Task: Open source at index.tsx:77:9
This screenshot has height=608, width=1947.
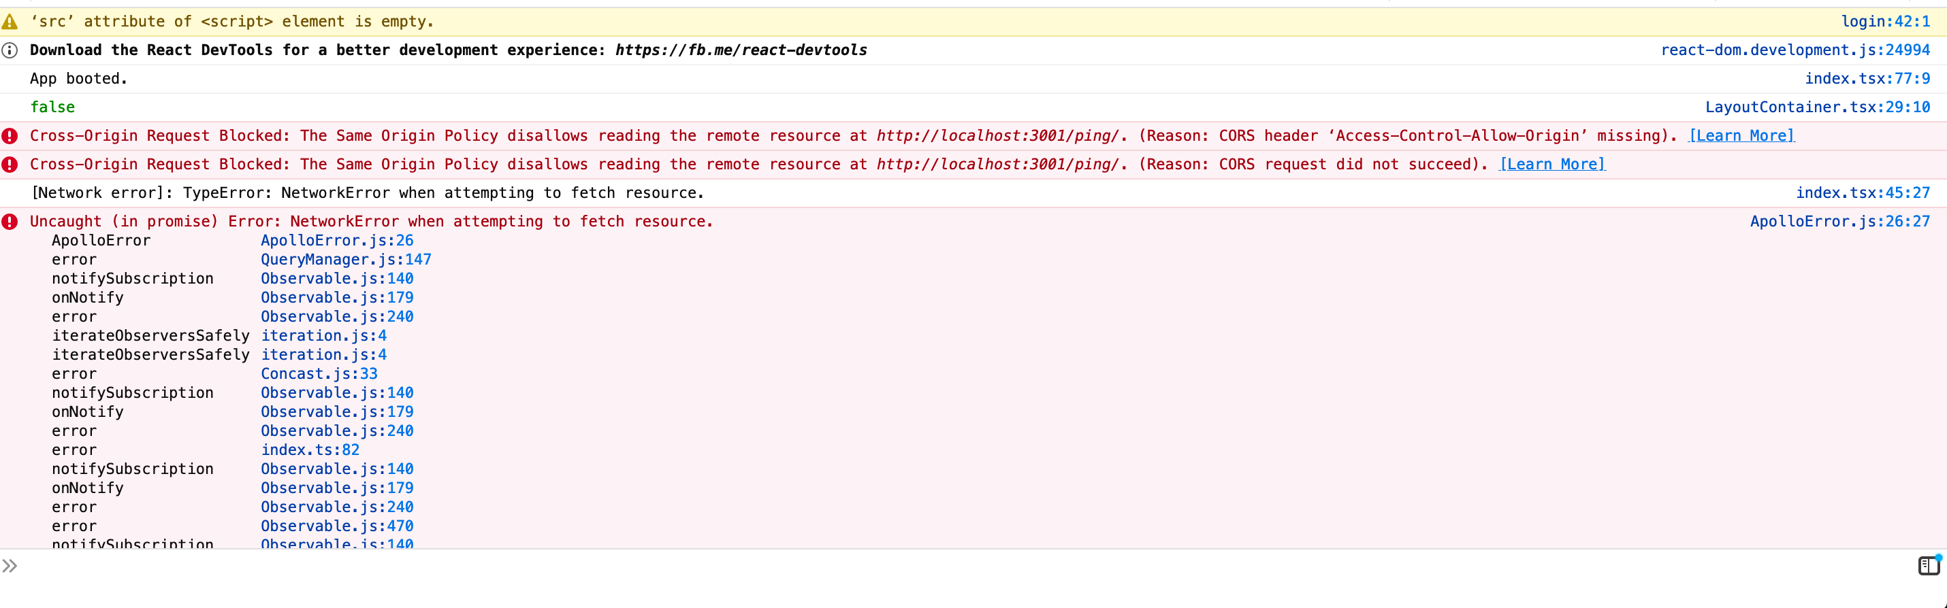Action: [1869, 78]
